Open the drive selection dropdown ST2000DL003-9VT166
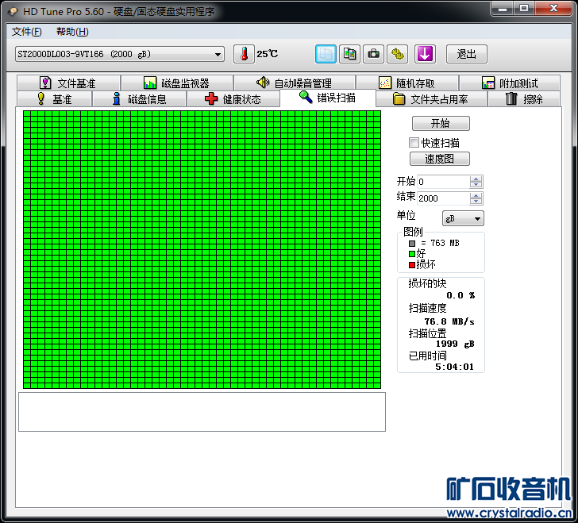The height and width of the screenshot is (523, 578). (119, 54)
